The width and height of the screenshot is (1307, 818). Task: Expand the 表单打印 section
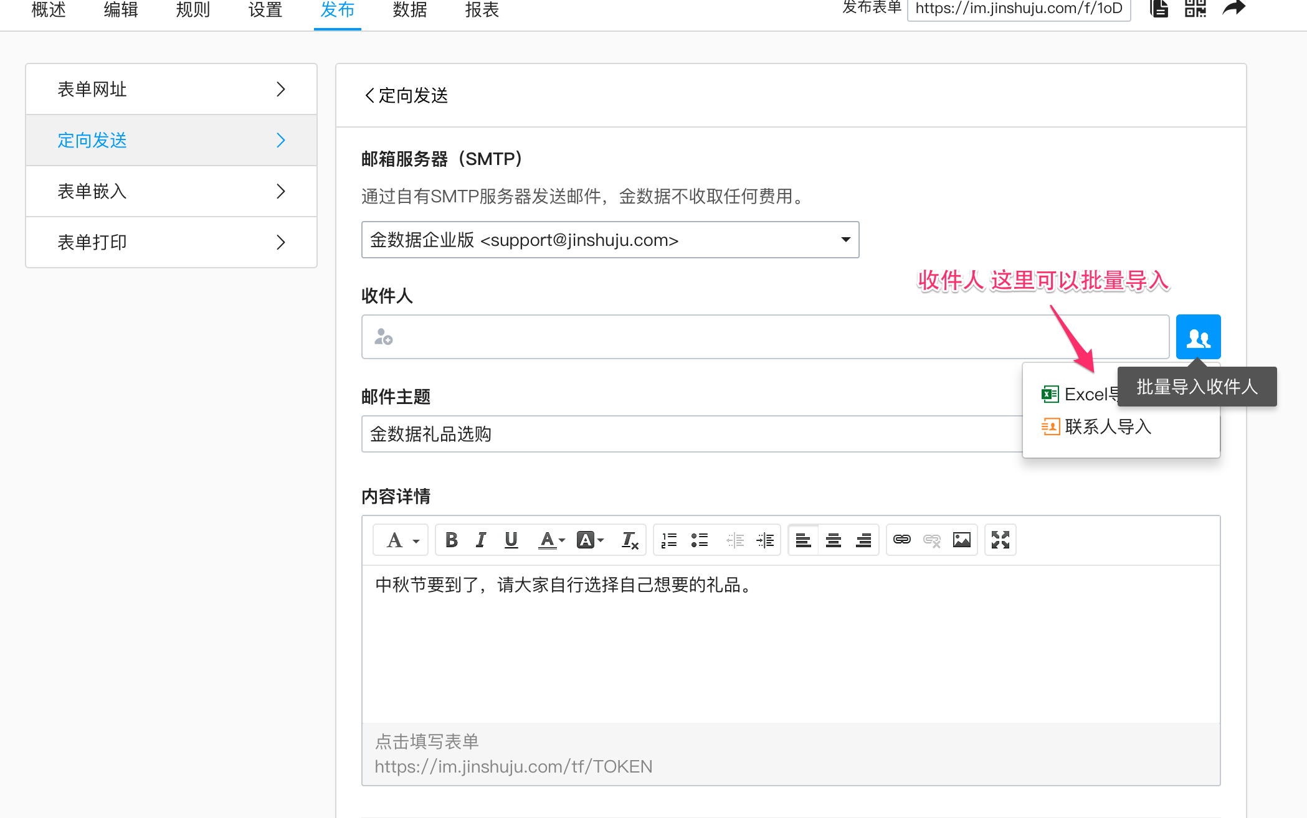(x=171, y=242)
